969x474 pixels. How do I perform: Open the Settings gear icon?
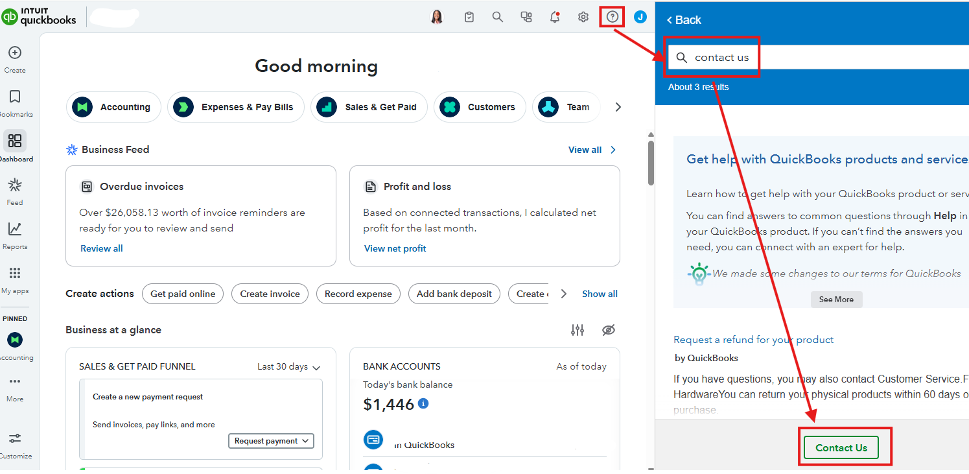click(x=583, y=18)
